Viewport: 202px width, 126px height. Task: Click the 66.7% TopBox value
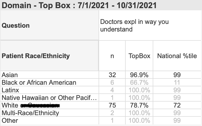[x=139, y=83]
